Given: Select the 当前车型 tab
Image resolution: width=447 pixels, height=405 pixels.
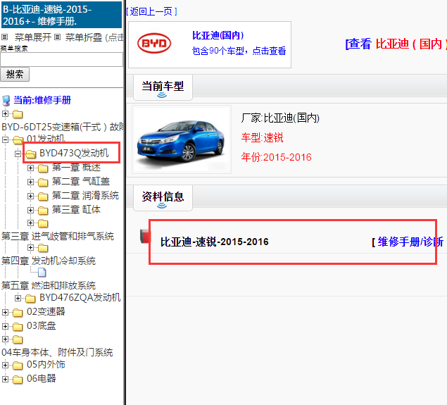Looking at the screenshot, I should [x=163, y=87].
